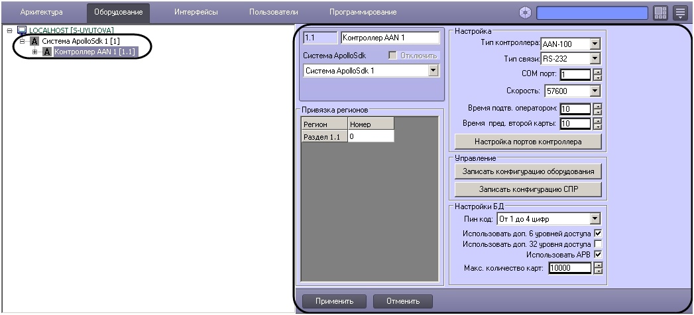Expand the Контроллер AAN 1 tree node
Viewport: 694px width, 315px height.
tap(34, 52)
